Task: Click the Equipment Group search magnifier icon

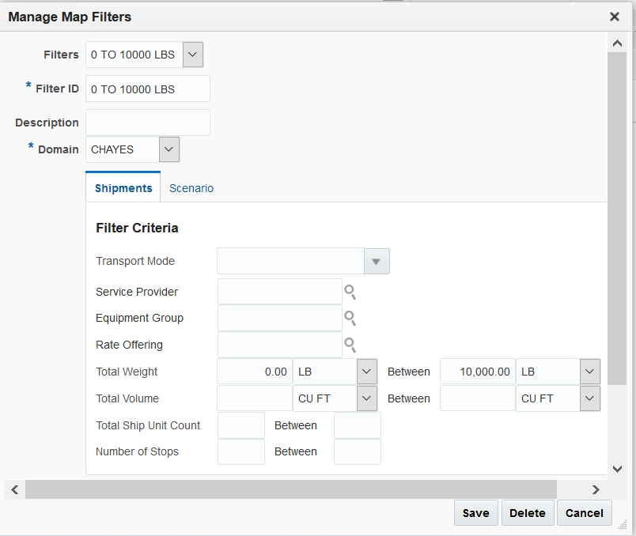Action: click(x=350, y=319)
